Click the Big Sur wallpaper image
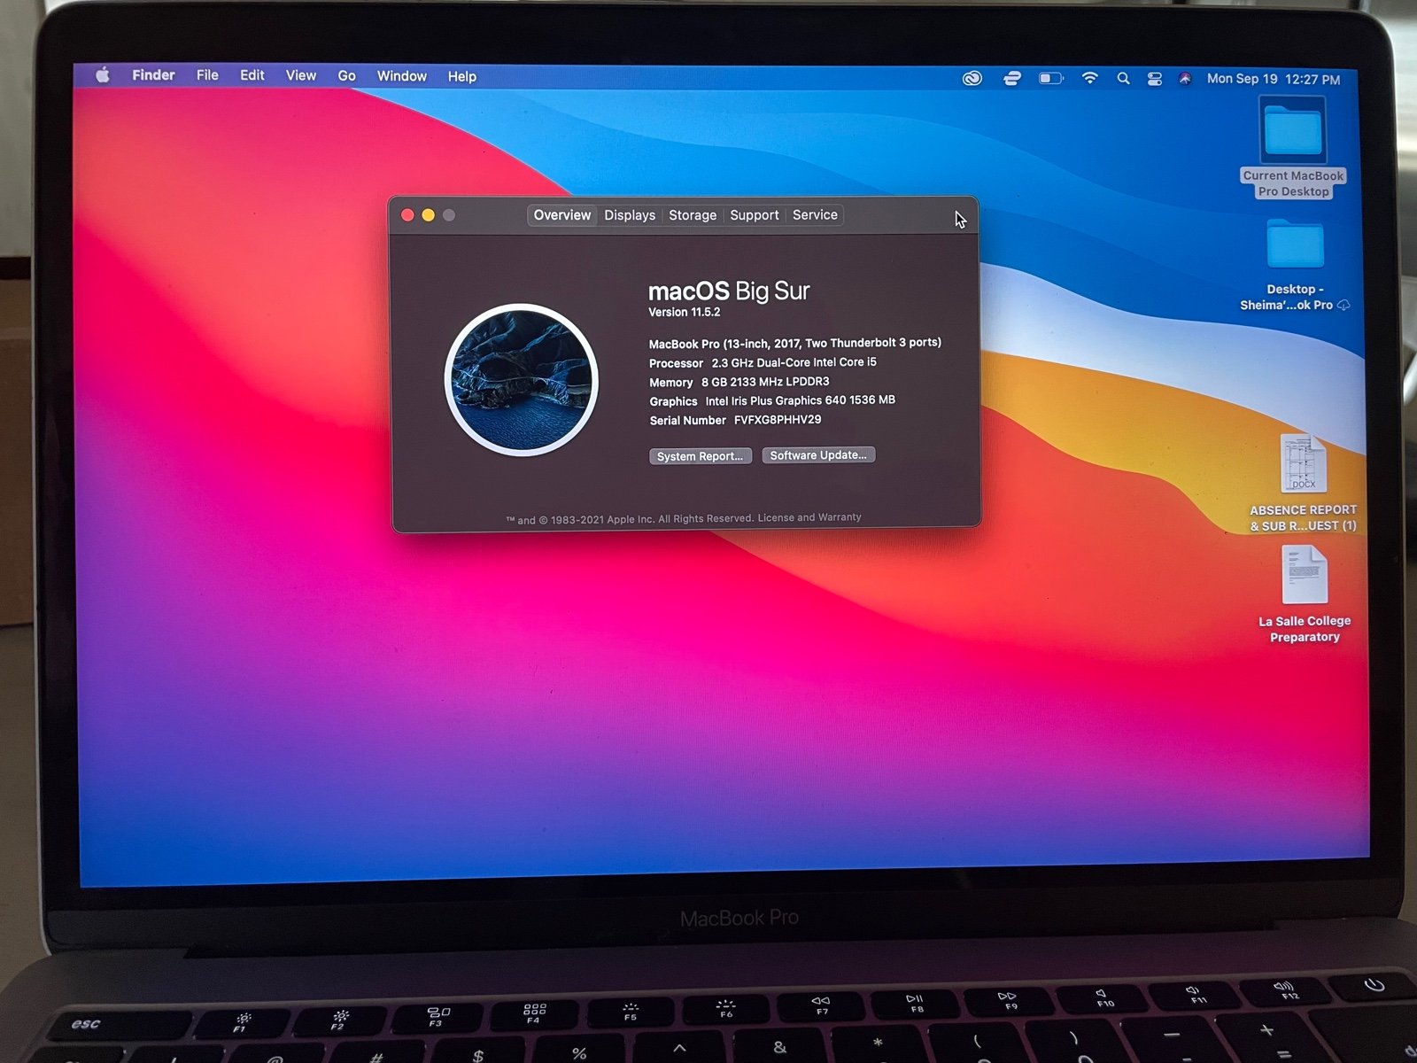Screen dimensions: 1417x1063 pos(522,379)
